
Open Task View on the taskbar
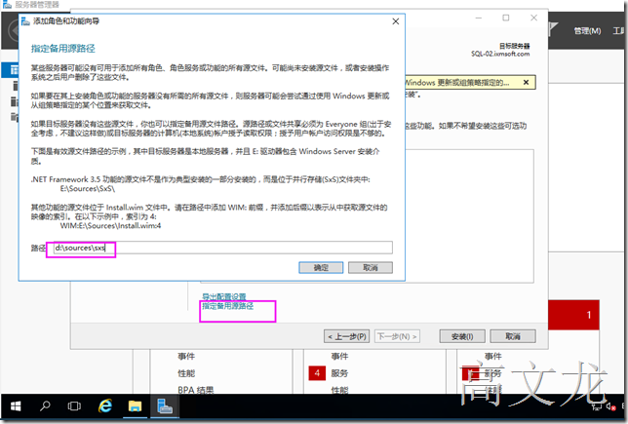point(74,406)
